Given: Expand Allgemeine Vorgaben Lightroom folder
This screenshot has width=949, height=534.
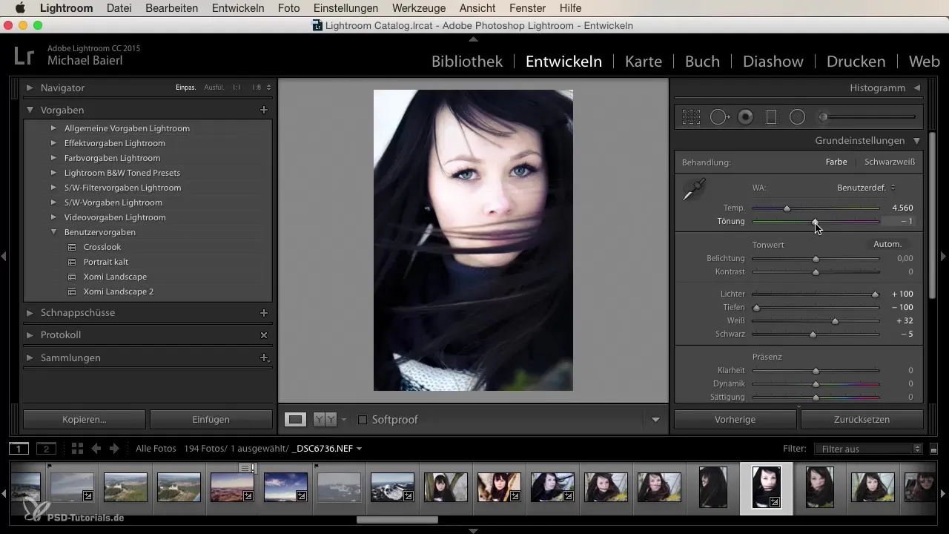Looking at the screenshot, I should tap(53, 128).
